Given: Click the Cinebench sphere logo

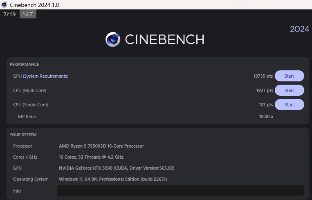Looking at the screenshot, I should click(113, 39).
